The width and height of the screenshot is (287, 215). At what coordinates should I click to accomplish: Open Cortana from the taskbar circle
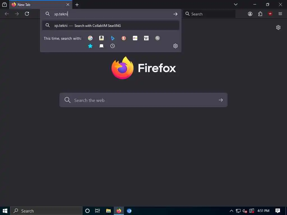(87, 211)
